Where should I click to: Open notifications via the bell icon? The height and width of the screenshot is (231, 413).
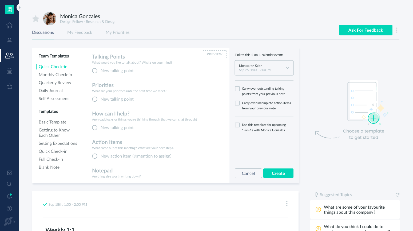click(x=9, y=196)
